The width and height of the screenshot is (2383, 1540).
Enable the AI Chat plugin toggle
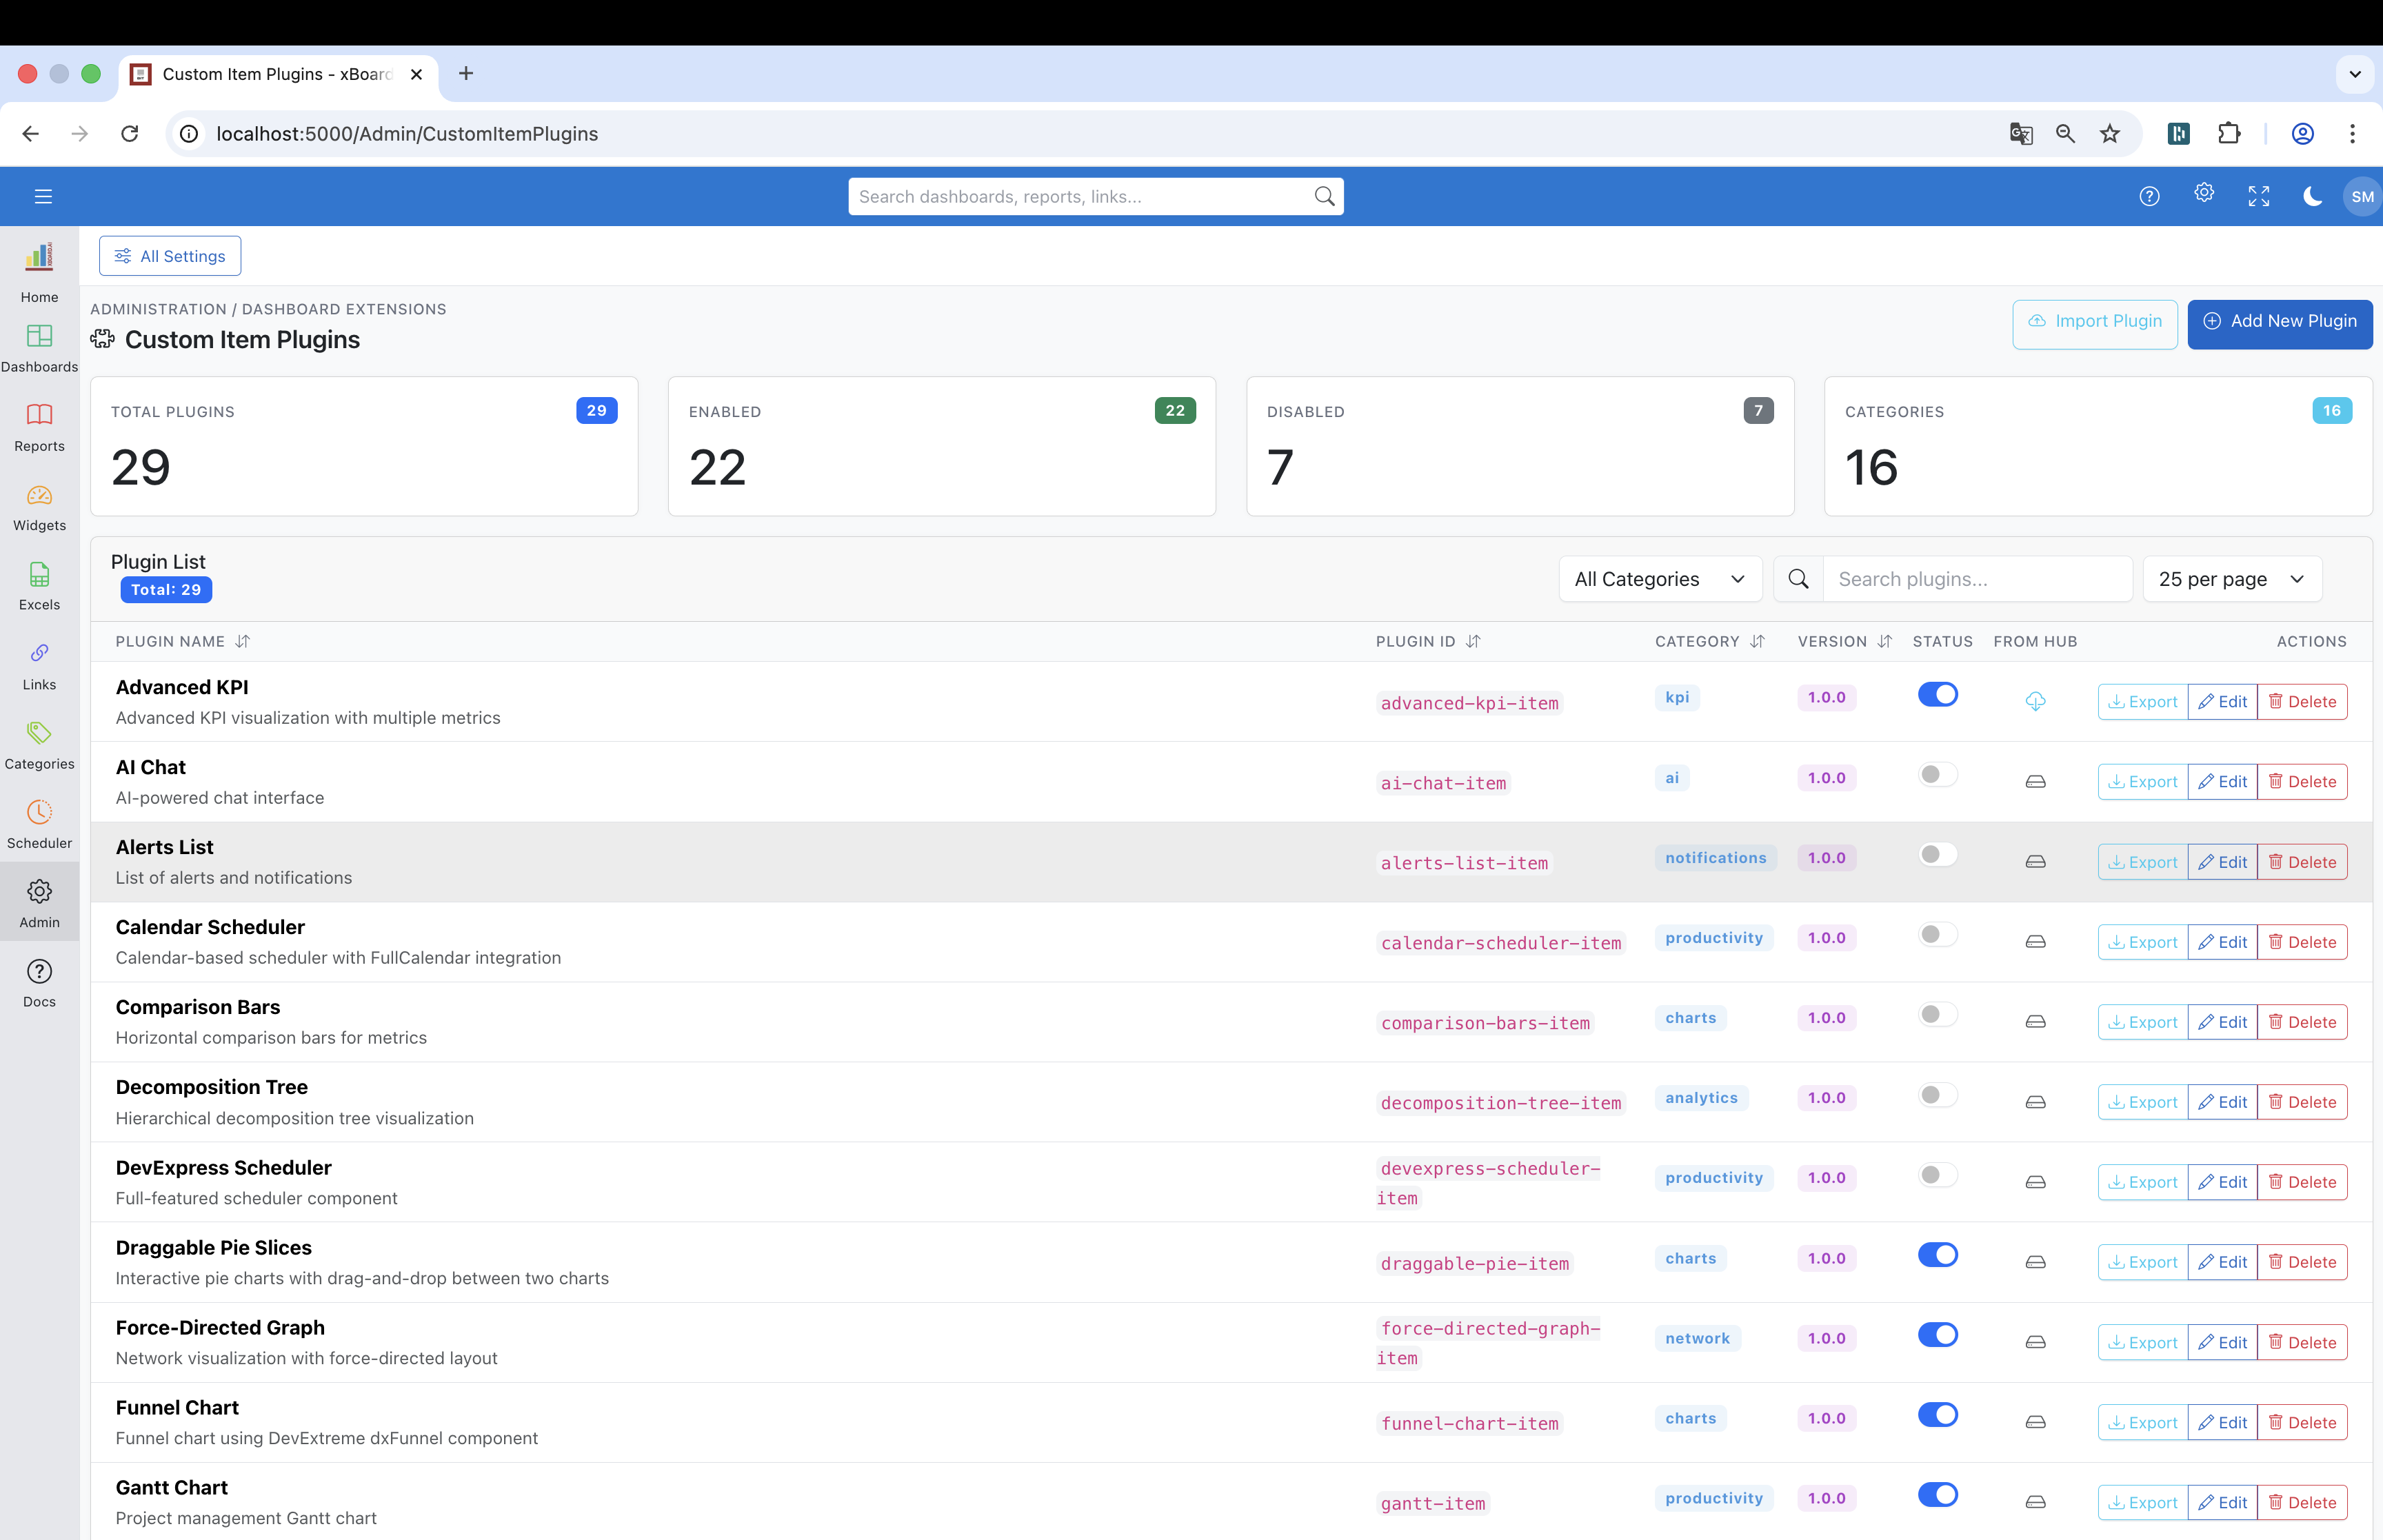pyautogui.click(x=1938, y=774)
